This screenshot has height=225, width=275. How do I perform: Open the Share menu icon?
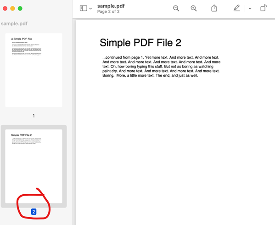tap(214, 8)
